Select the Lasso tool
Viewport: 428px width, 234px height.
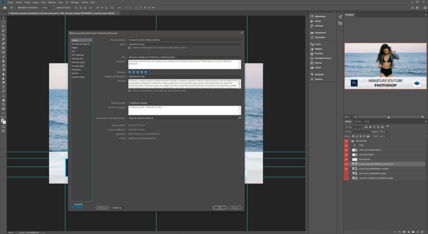coord(3,26)
